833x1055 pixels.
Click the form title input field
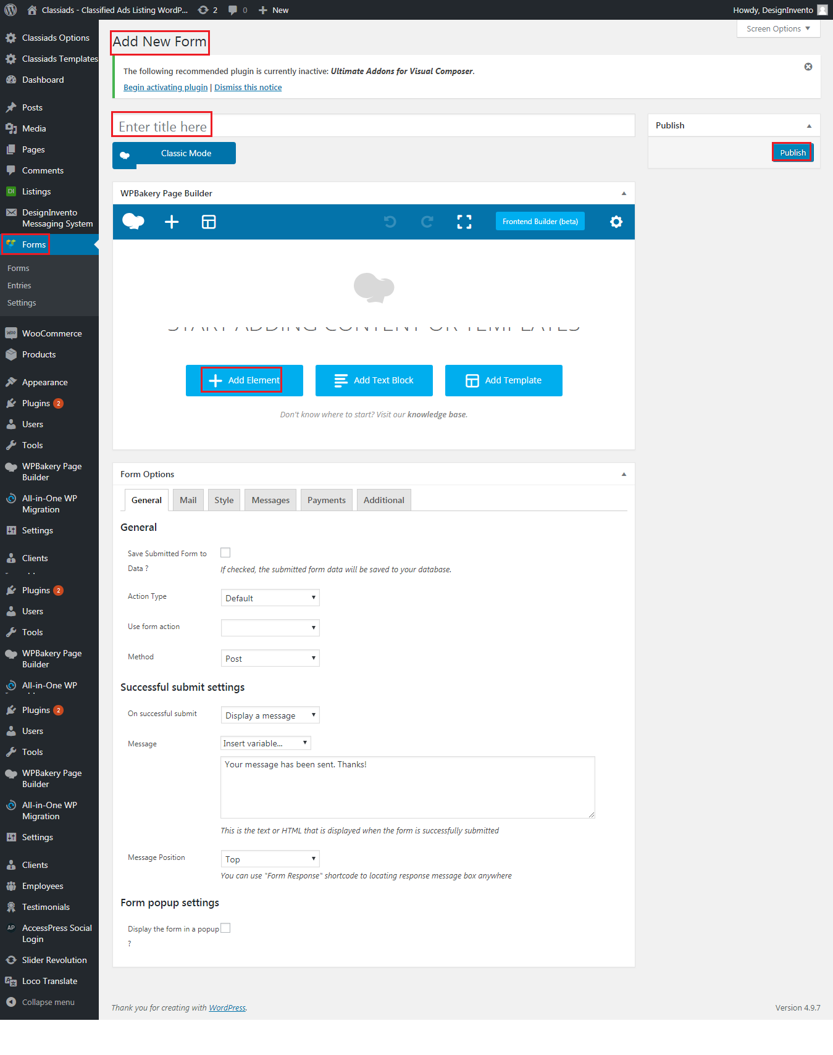tap(374, 126)
